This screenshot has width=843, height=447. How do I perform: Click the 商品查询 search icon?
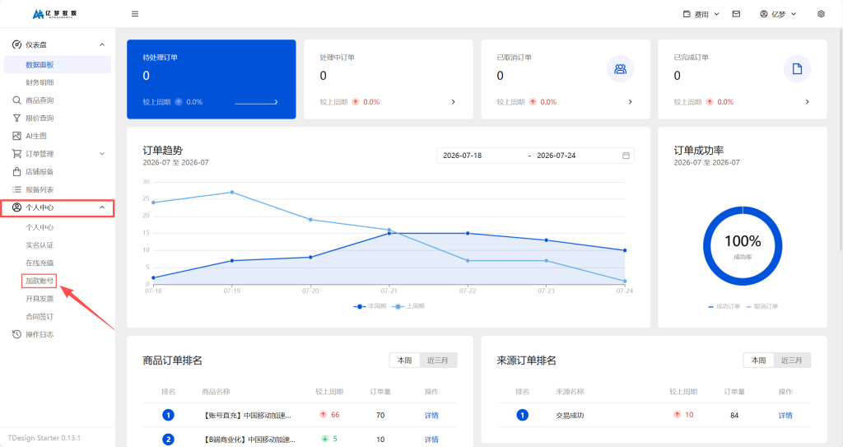(x=16, y=100)
